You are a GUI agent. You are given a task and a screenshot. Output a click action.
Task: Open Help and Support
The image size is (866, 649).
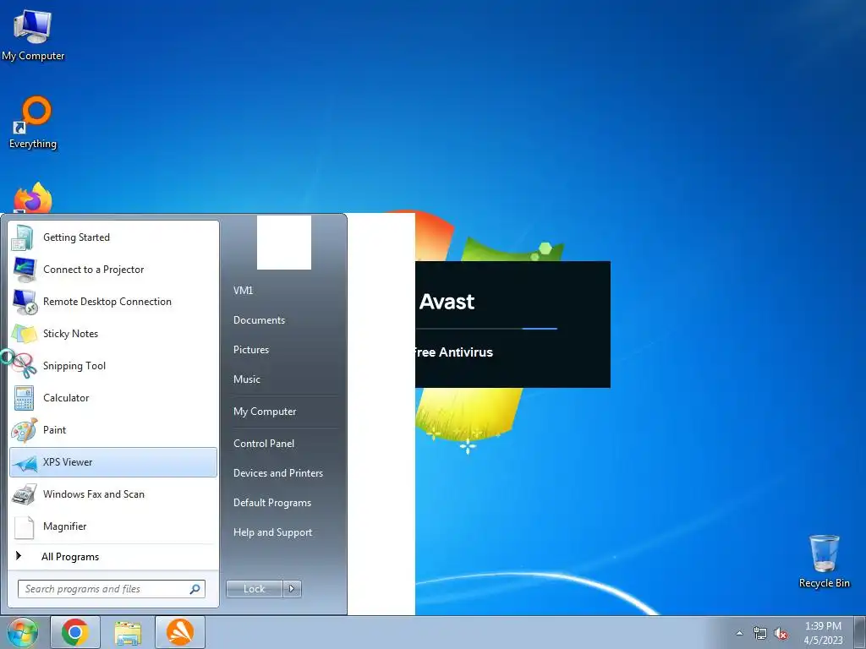pos(272,532)
